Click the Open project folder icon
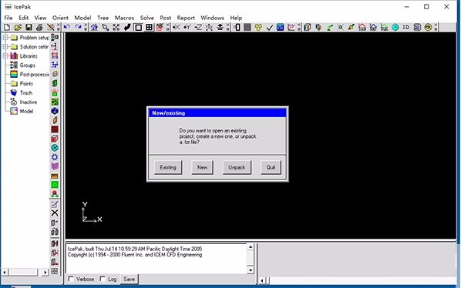Image resolution: width=461 pixels, height=288 pixels. (18, 27)
